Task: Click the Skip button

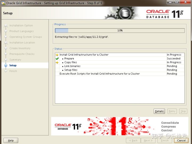Action: pos(183,111)
